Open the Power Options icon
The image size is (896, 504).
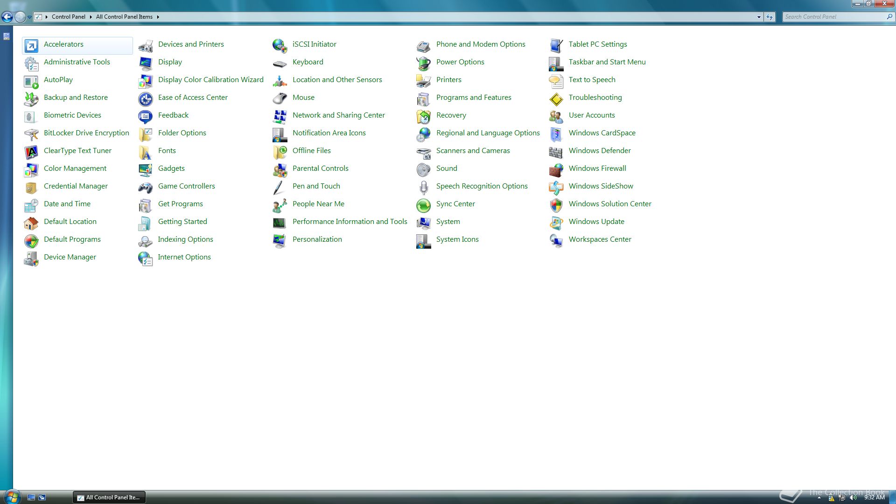tap(424, 63)
